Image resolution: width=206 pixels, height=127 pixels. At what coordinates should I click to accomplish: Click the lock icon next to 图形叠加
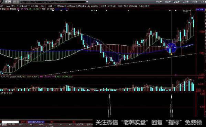89,6
